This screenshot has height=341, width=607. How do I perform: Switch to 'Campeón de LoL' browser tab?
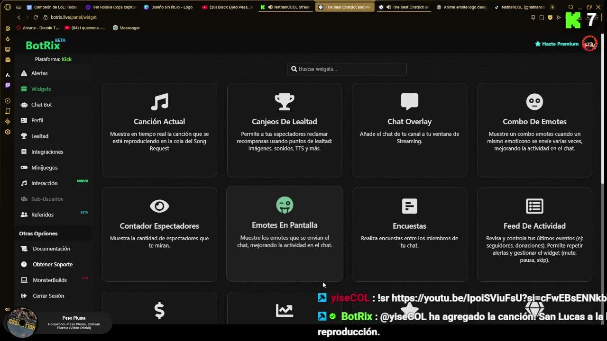52,7
